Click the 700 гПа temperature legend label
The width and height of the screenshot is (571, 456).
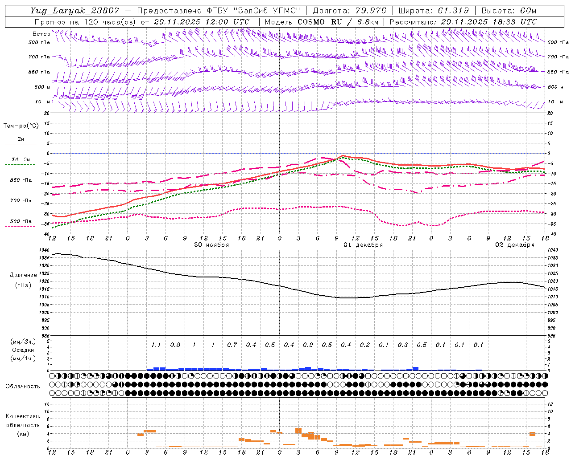pos(21,201)
